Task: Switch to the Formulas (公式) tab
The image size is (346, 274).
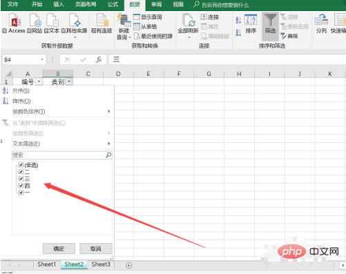Action: click(113, 4)
